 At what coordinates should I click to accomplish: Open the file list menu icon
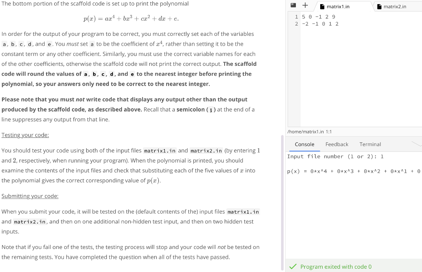pos(294,5)
